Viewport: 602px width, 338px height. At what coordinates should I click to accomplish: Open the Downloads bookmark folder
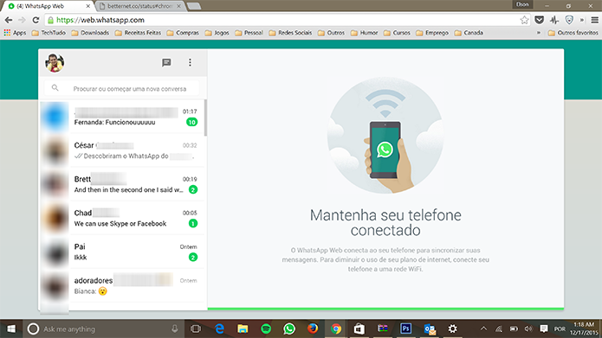coord(90,33)
